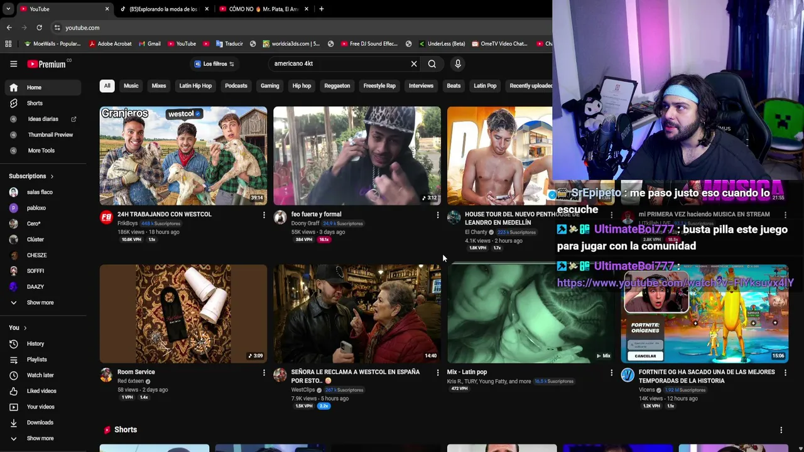Open Downloads in the sidebar
This screenshot has height=452, width=804.
tap(41, 422)
